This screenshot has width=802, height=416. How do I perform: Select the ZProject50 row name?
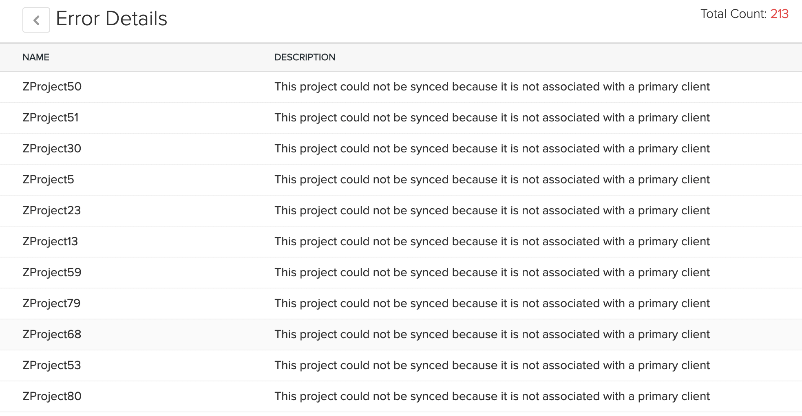pos(52,87)
